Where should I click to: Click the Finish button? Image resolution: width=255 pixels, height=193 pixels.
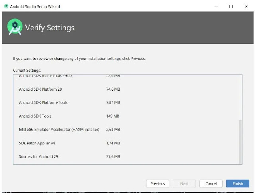pos(237,183)
